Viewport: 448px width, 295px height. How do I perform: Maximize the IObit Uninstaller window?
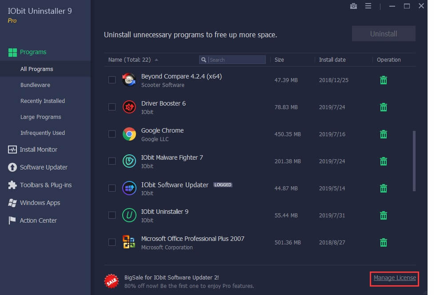click(x=407, y=6)
